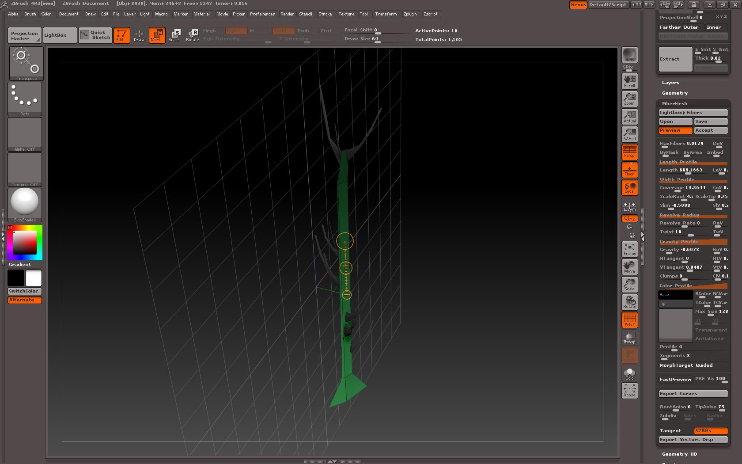The height and width of the screenshot is (464, 742).
Task: Open the Lightbox Fibers preset dropdown
Action: [692, 113]
